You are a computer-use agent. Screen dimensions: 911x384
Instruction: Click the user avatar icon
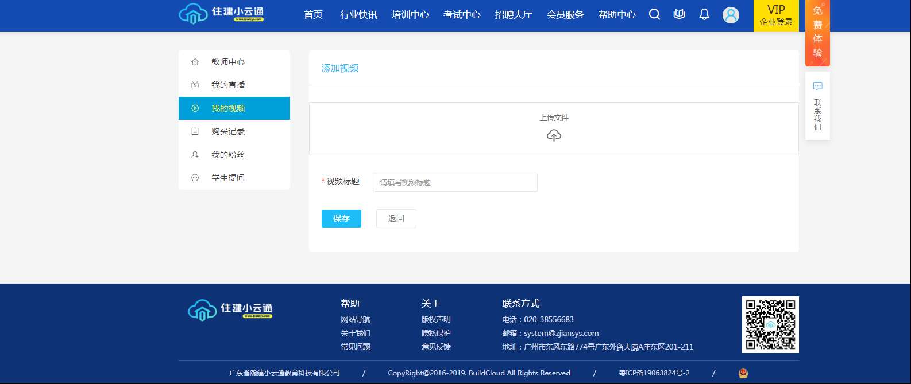click(731, 15)
